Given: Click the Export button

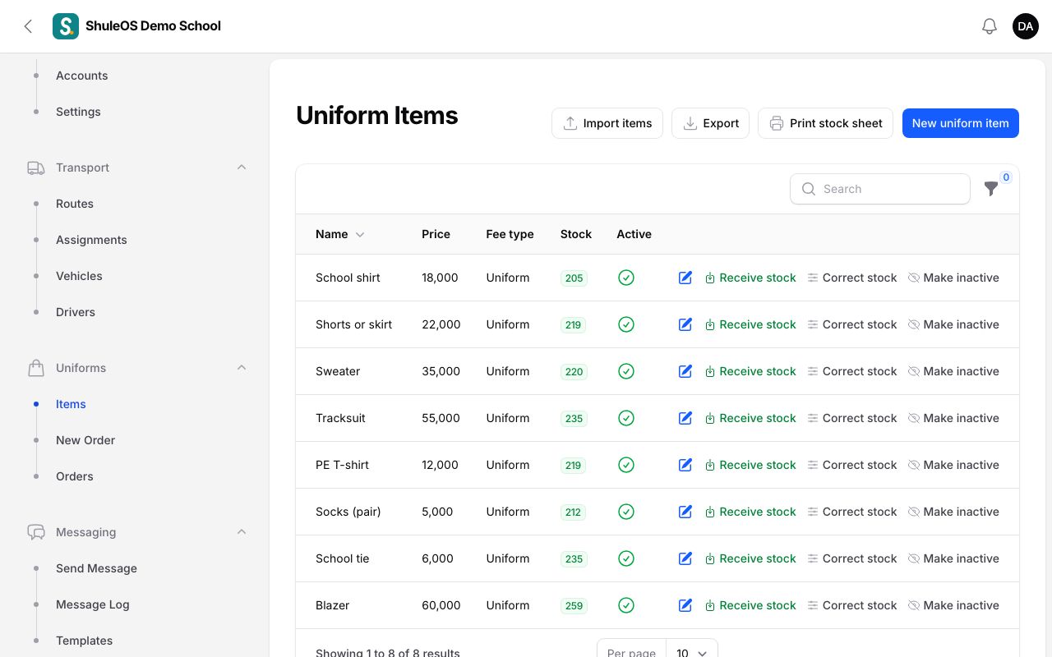Looking at the screenshot, I should (x=711, y=123).
